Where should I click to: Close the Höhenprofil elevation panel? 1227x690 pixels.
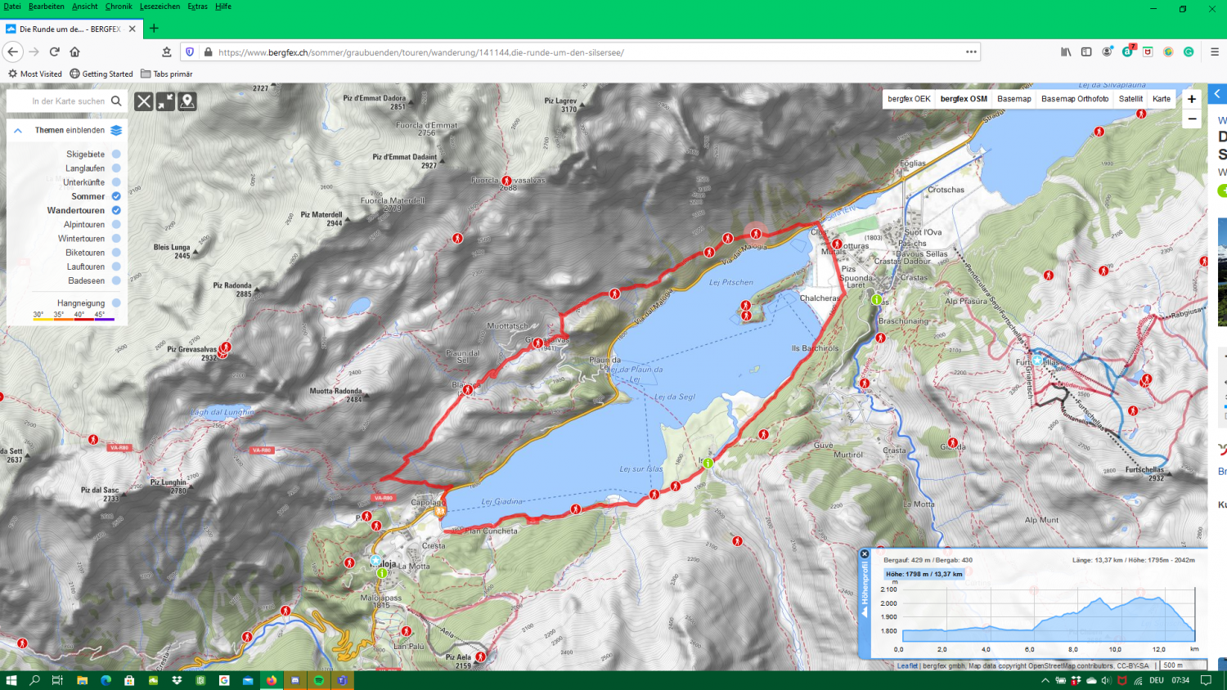click(865, 554)
